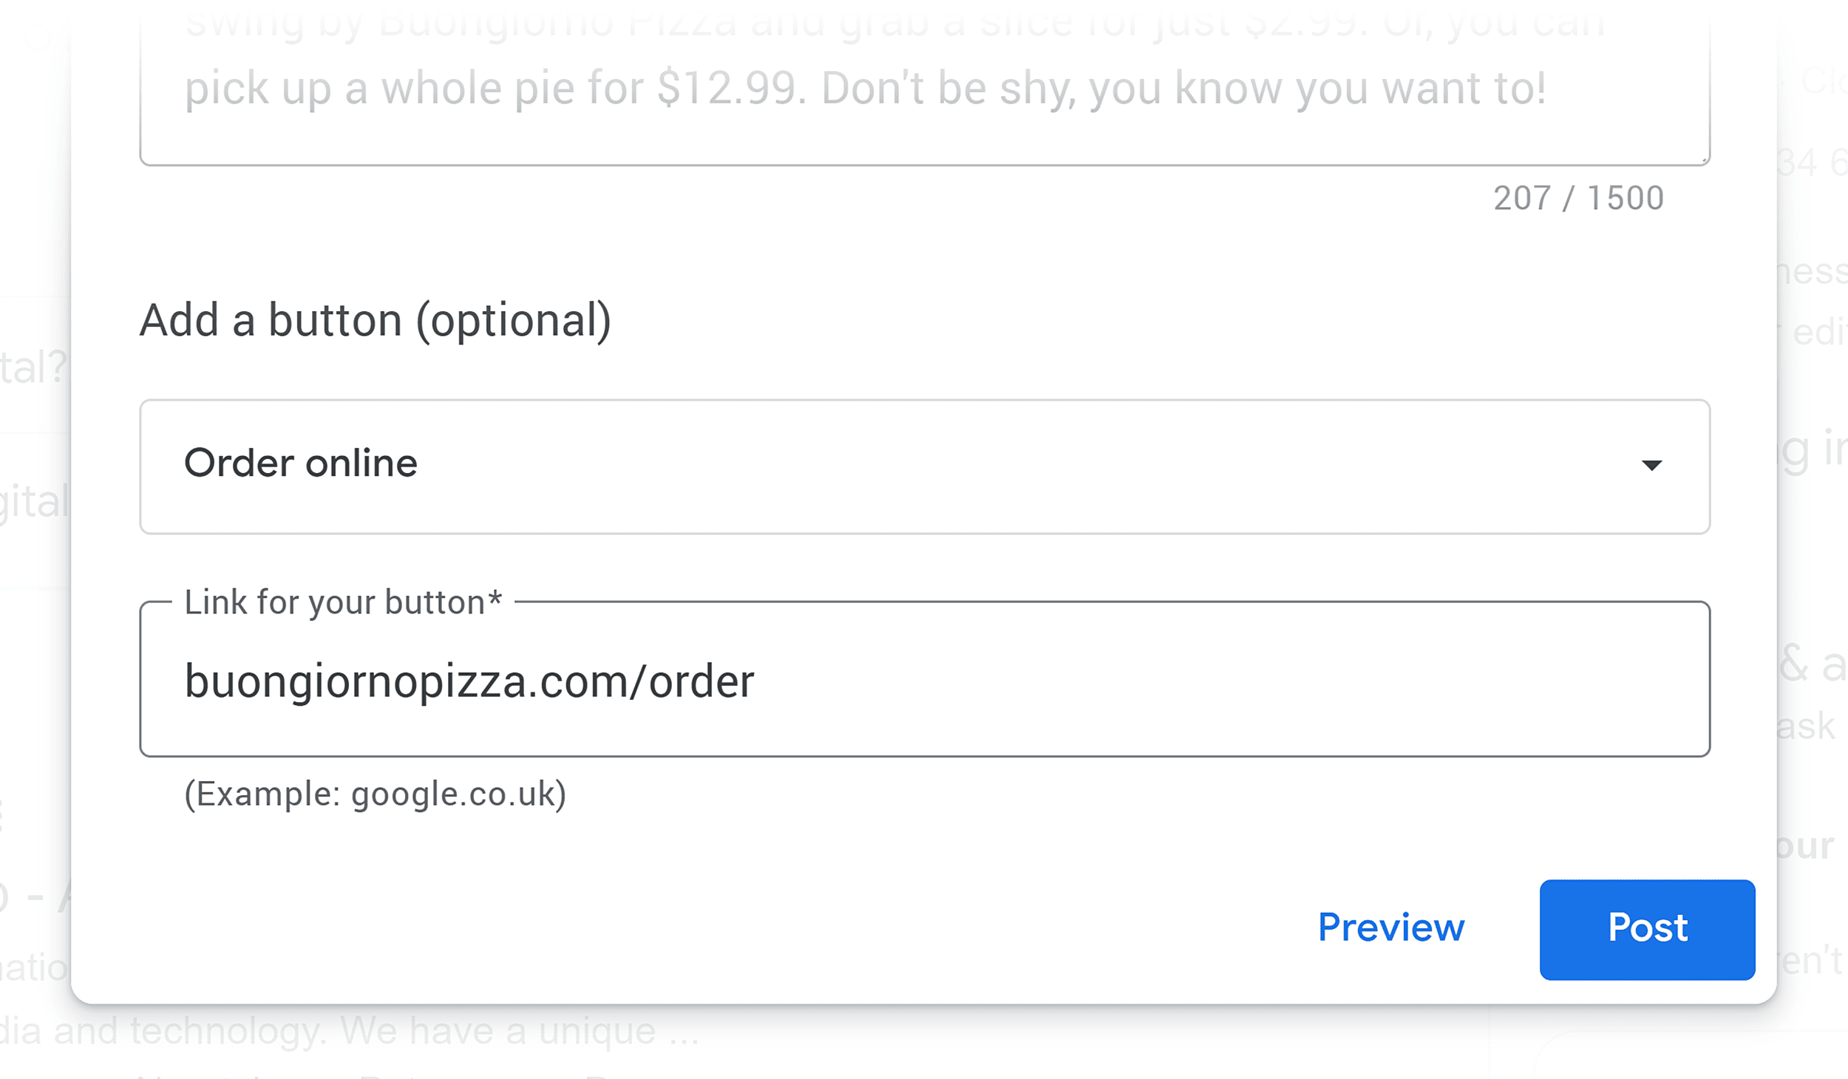Click the asterisk marking the link field required

pos(497,602)
